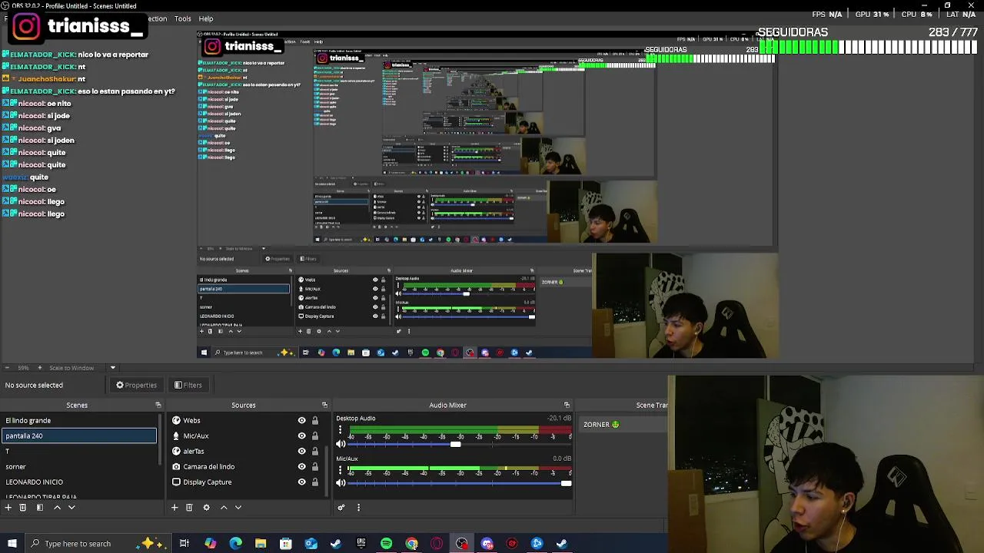This screenshot has width=984, height=553.
Task: Add a new source with plus icon
Action: [x=175, y=508]
